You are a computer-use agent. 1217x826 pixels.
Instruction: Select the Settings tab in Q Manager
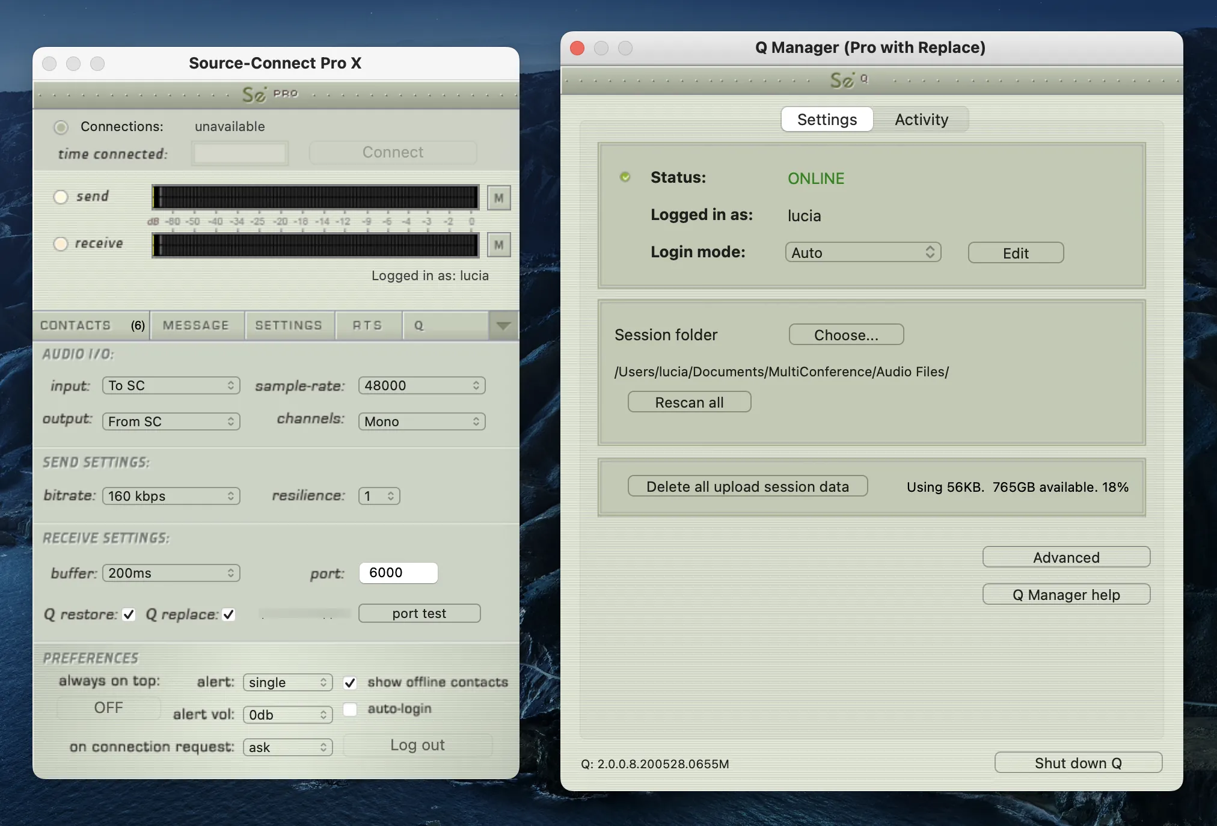827,120
